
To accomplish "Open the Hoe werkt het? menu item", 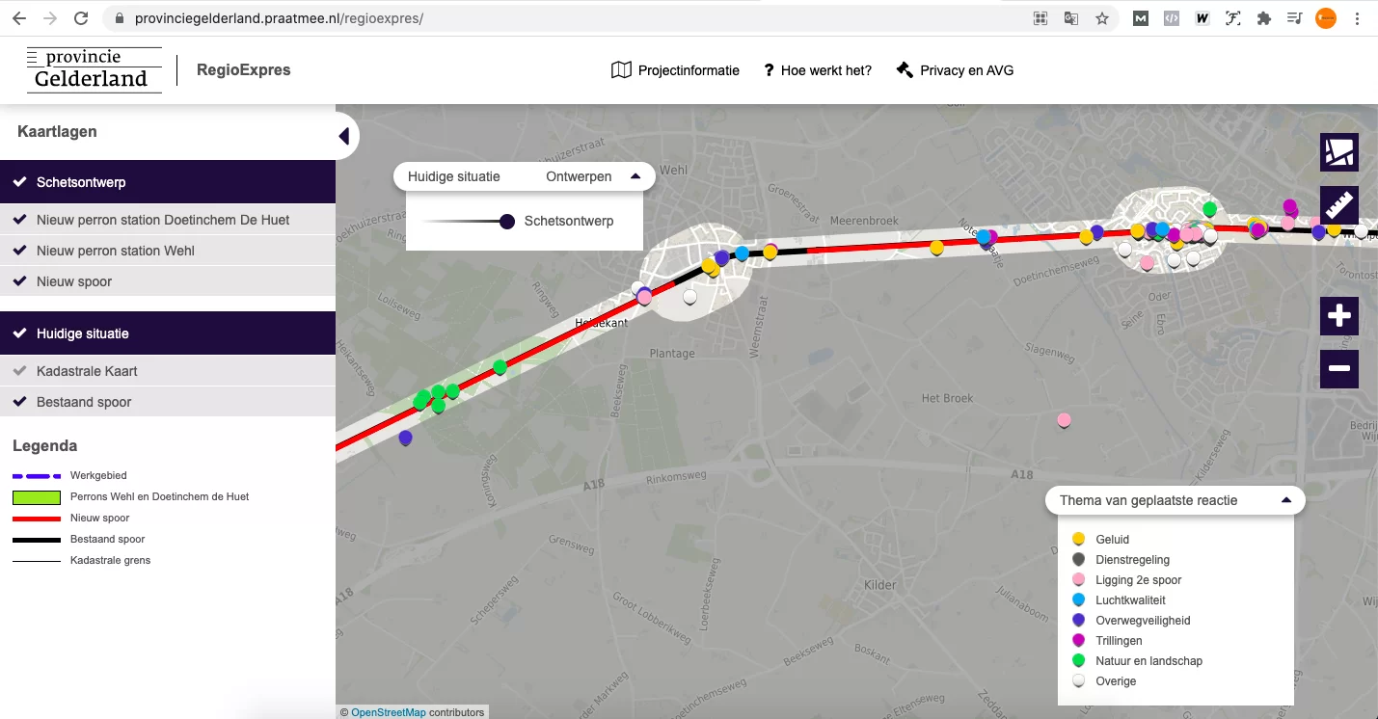I will [817, 70].
